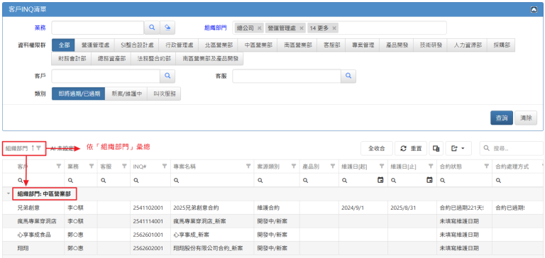This screenshot has width=545, height=258.
Task: Click the 查詢 button
Action: tap(502, 118)
